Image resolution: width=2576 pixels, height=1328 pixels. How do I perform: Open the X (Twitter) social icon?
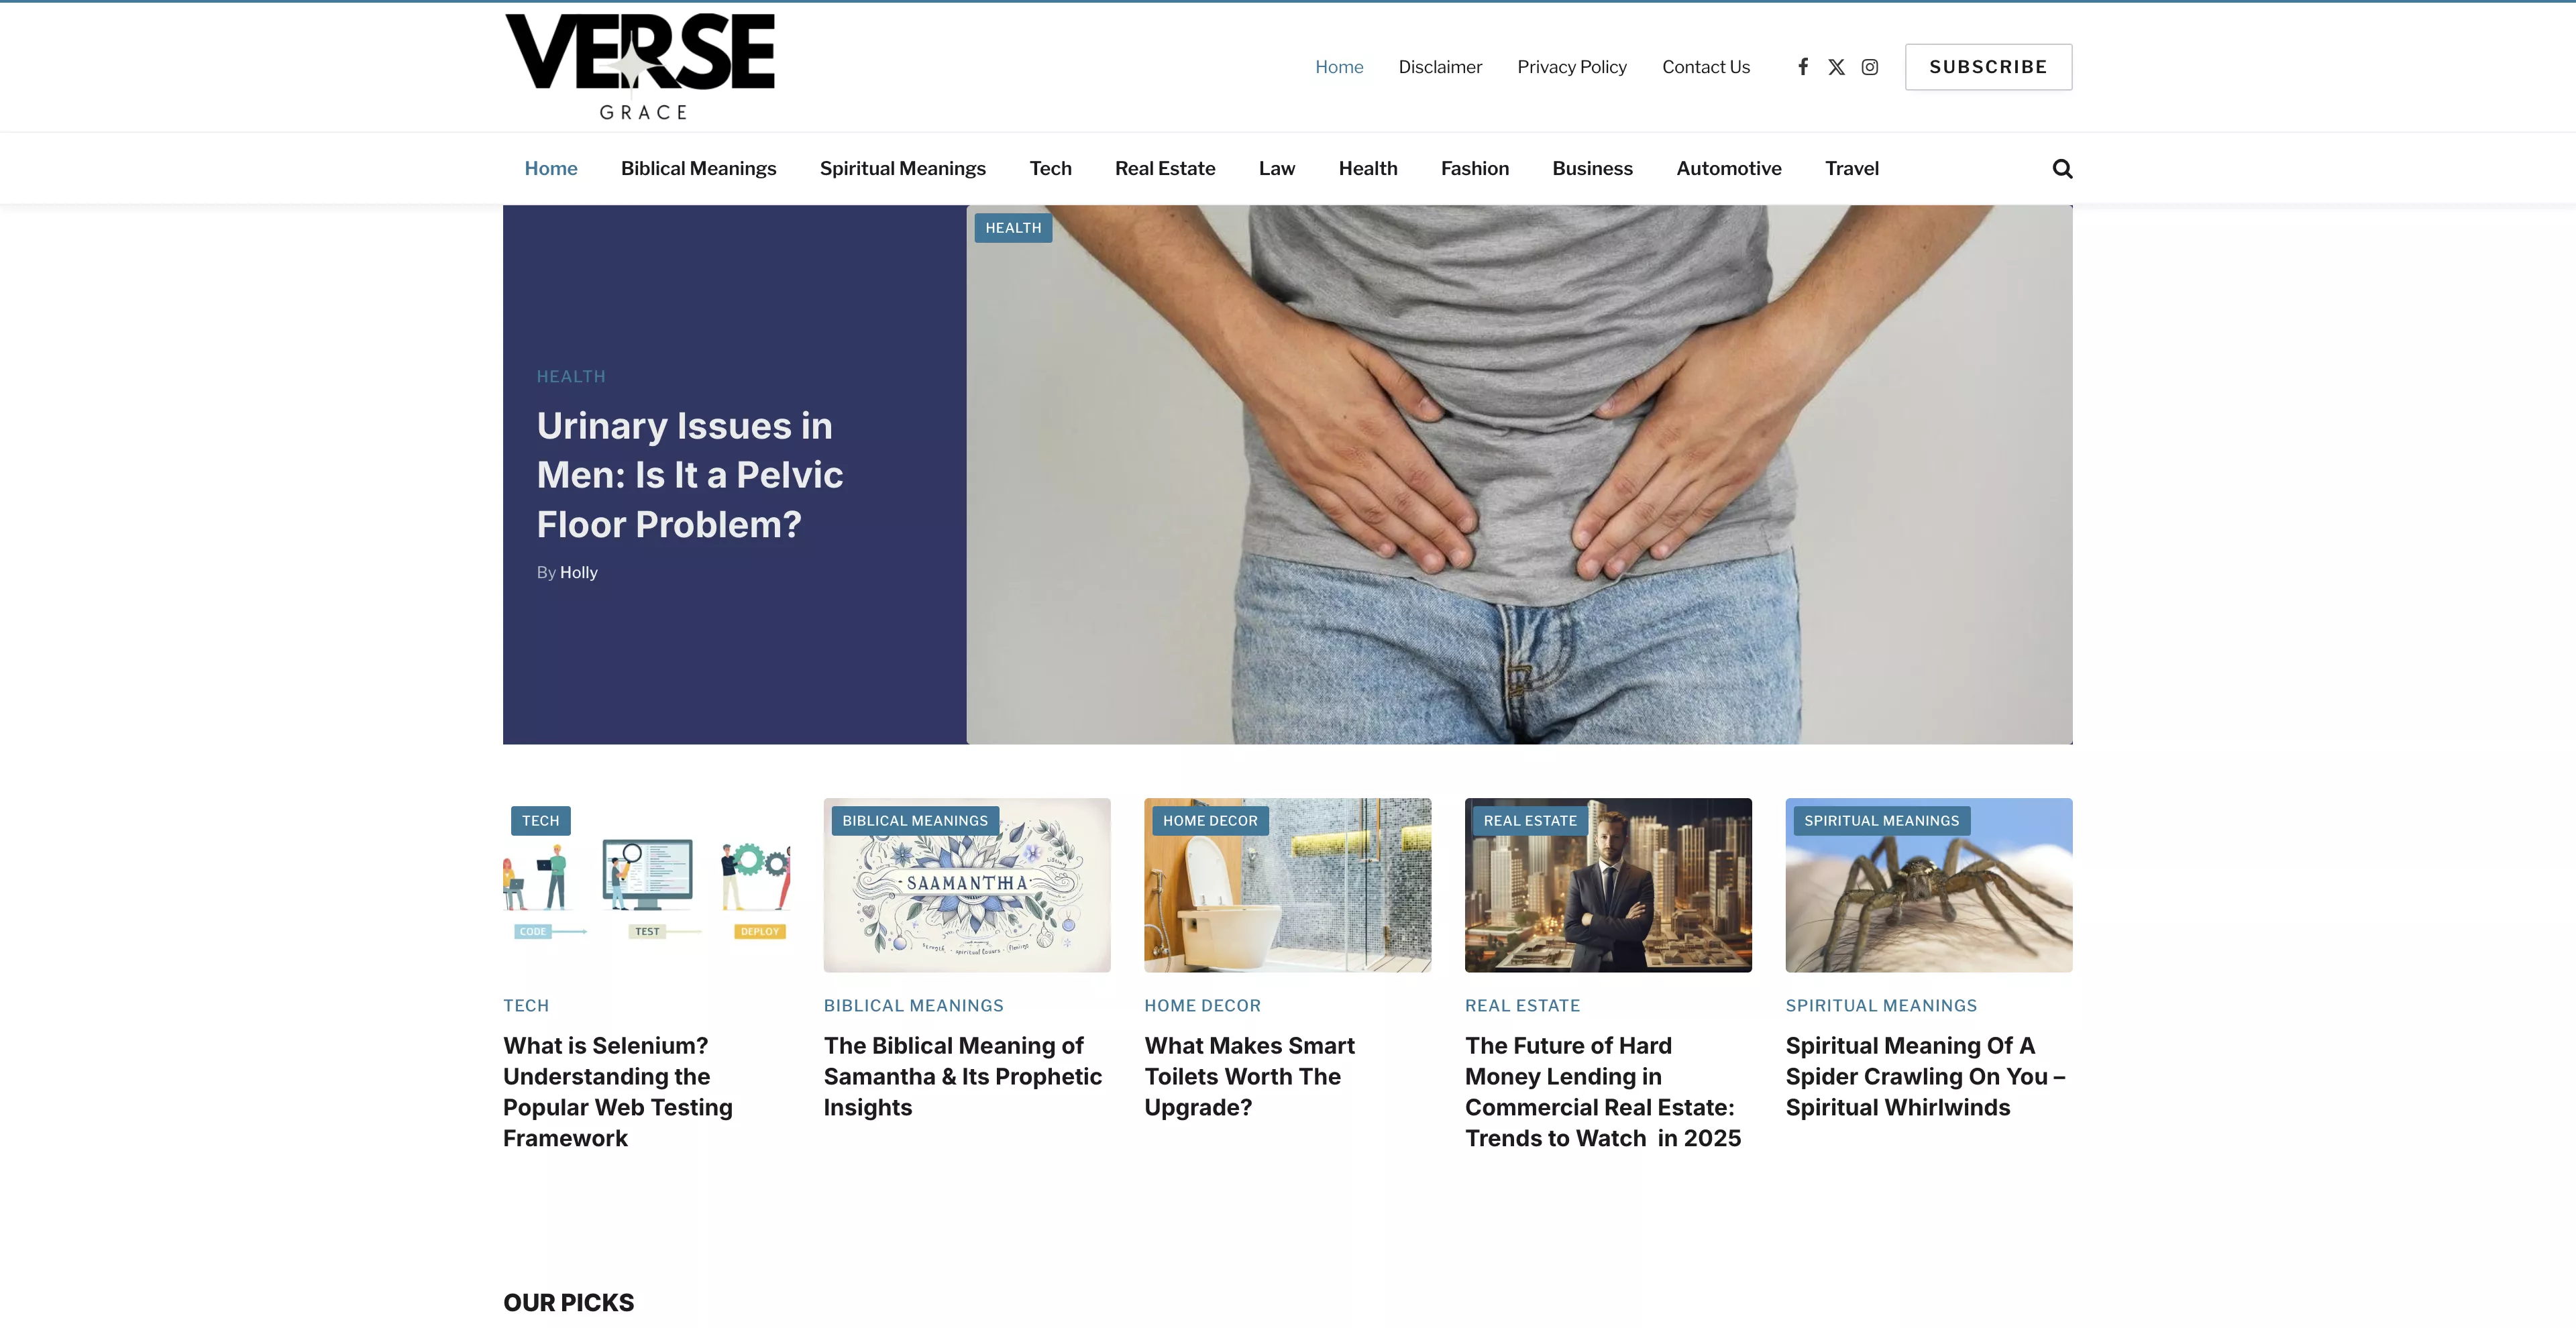coord(1836,67)
